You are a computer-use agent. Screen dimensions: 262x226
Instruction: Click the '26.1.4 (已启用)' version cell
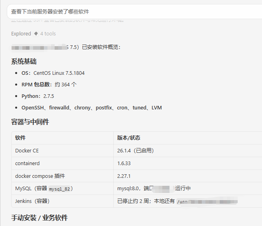click(x=188, y=150)
